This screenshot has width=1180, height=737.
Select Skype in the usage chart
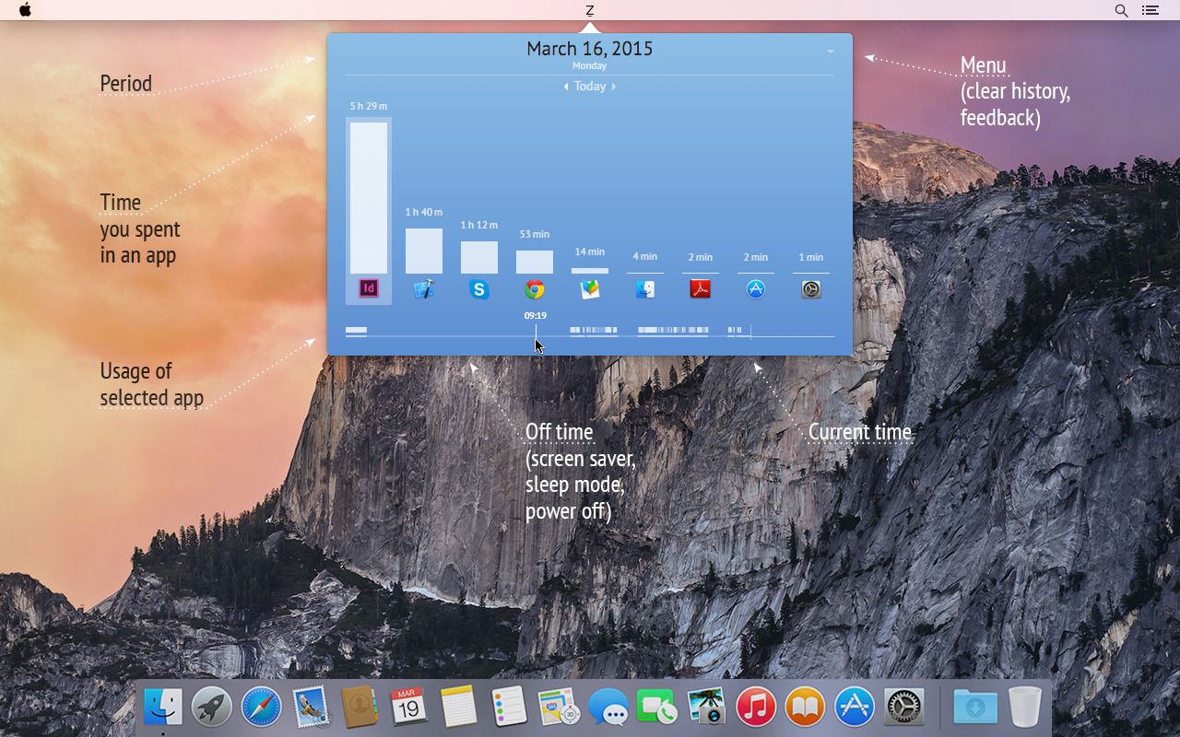click(479, 288)
